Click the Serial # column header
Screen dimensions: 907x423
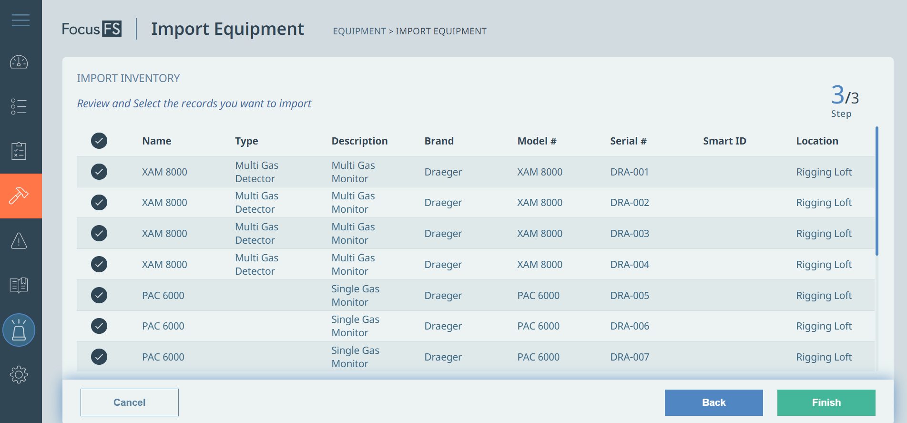(x=628, y=141)
